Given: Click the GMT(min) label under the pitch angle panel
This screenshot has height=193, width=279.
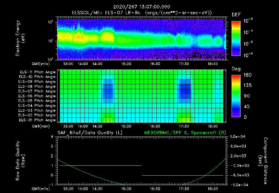Looking at the screenshot, I should (x=41, y=126).
